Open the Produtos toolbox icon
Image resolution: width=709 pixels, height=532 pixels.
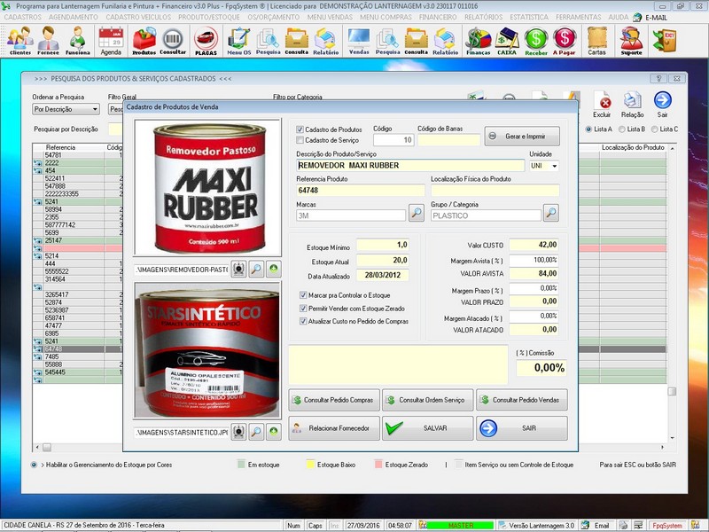coord(144,40)
